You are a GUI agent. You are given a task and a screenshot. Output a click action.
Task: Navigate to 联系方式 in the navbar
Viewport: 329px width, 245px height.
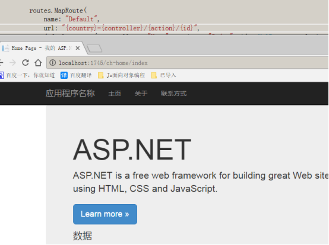click(173, 94)
